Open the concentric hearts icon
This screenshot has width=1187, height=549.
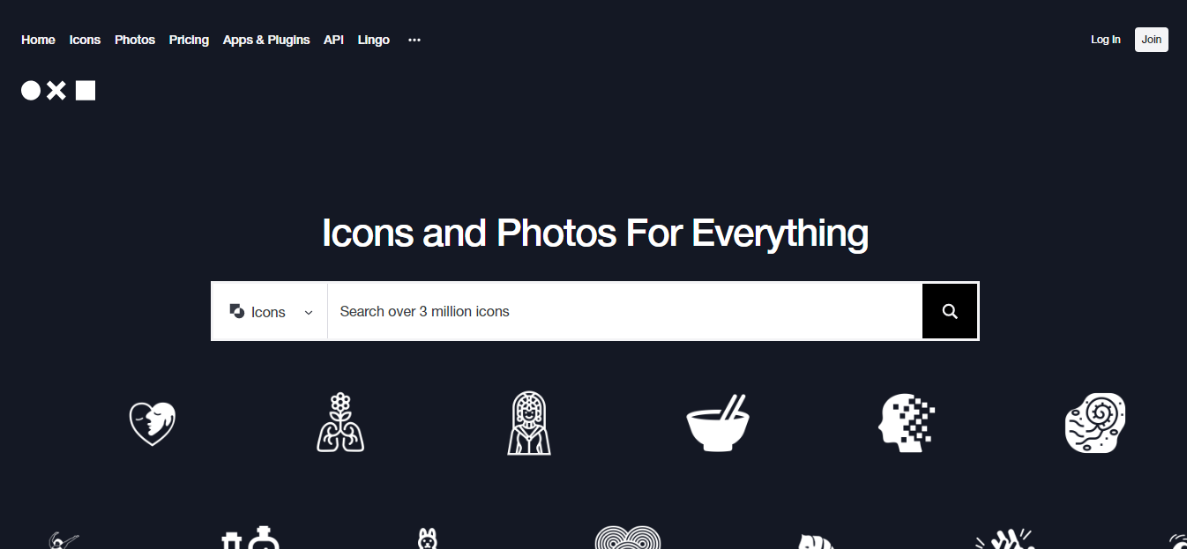[628, 538]
